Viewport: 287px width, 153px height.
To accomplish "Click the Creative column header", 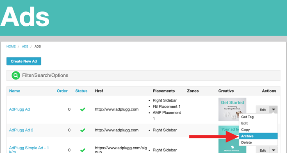I will (x=226, y=91).
